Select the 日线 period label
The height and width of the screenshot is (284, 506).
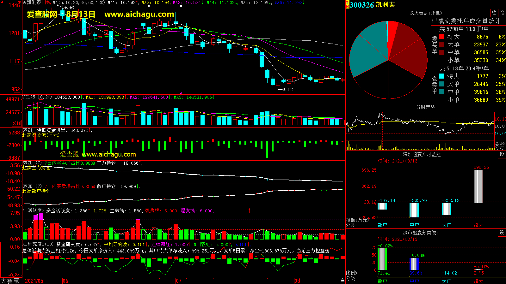pyautogui.click(x=46, y=3)
